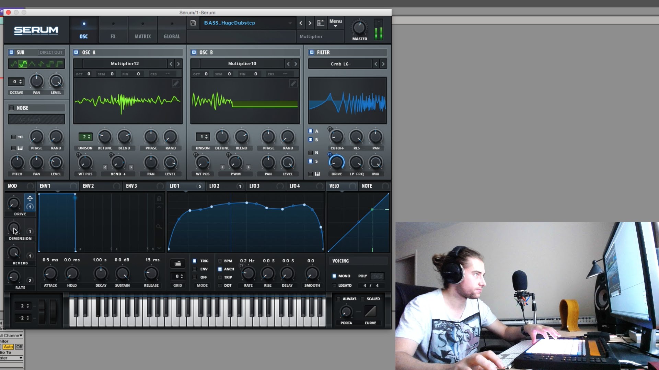Open BASS_HugeDubstep preset name dropdown

click(248, 23)
